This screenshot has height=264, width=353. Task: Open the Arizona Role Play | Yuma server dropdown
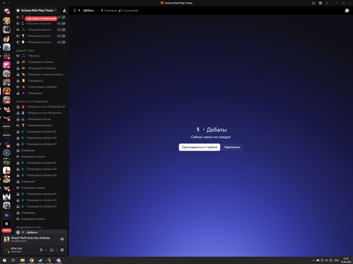[36, 11]
